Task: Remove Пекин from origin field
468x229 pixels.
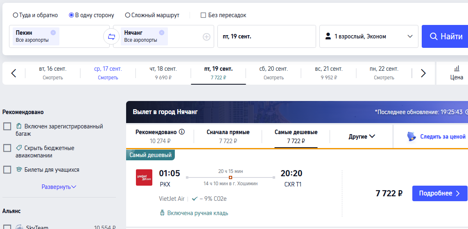Action: click(x=53, y=32)
